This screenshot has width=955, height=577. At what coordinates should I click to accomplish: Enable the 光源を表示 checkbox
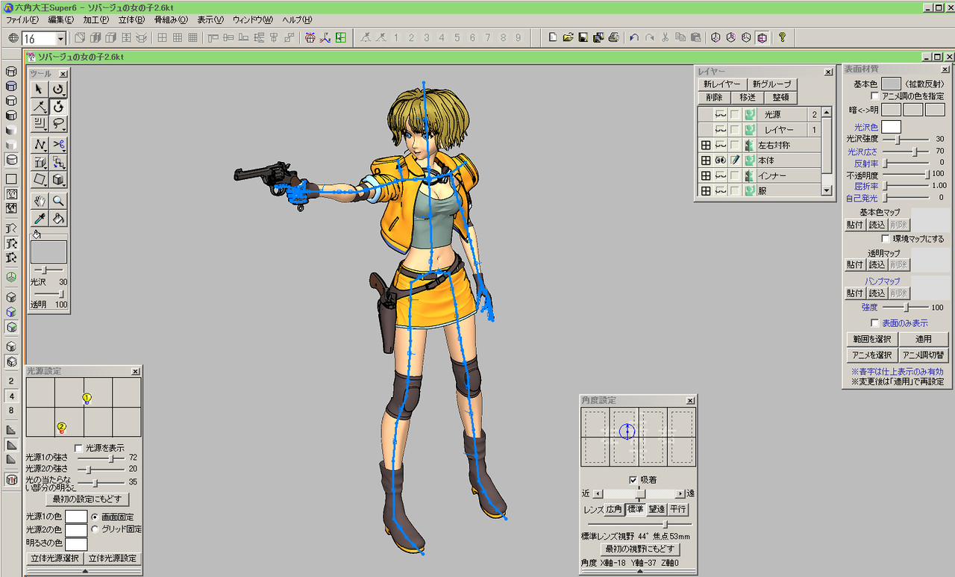pos(79,447)
